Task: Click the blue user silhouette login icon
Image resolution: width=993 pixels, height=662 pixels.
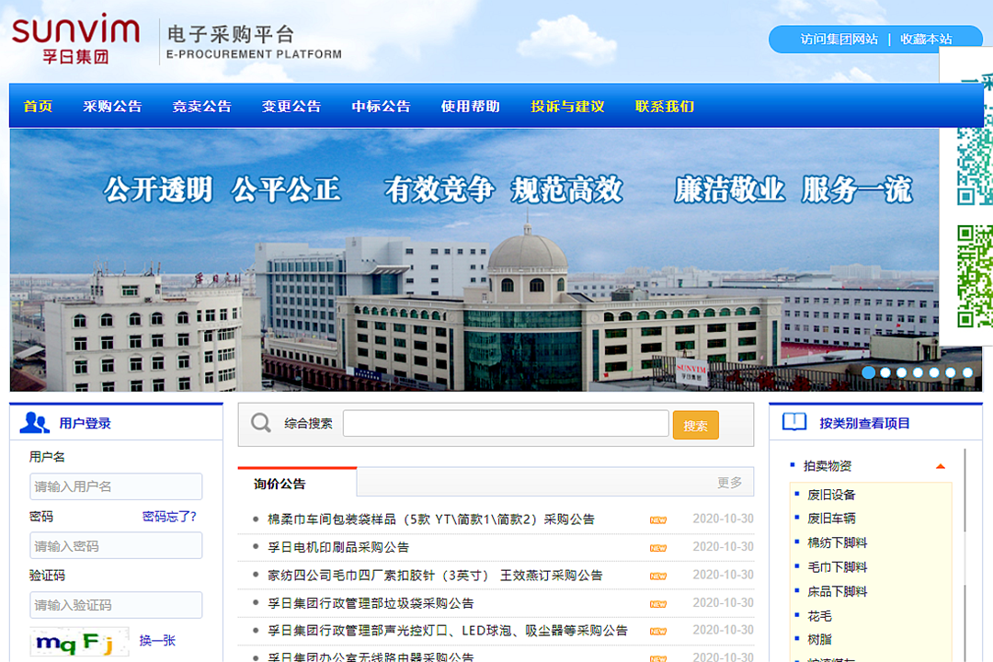Action: point(34,421)
